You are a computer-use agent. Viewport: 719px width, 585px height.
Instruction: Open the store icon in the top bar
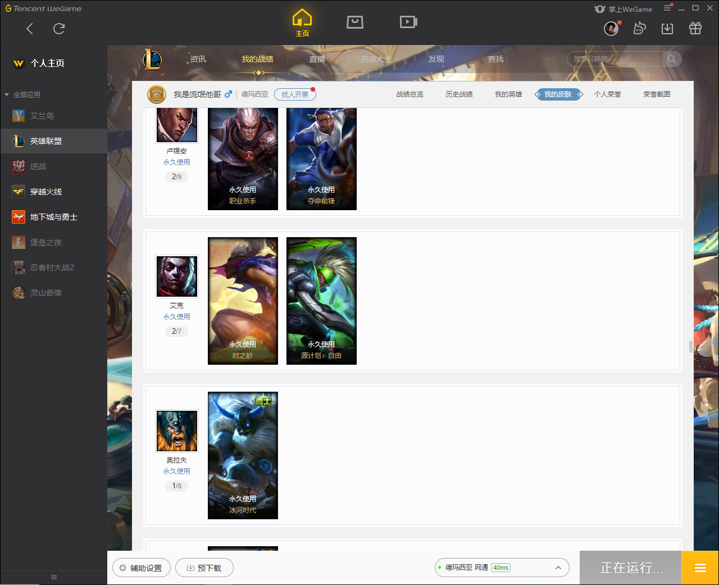pos(355,22)
